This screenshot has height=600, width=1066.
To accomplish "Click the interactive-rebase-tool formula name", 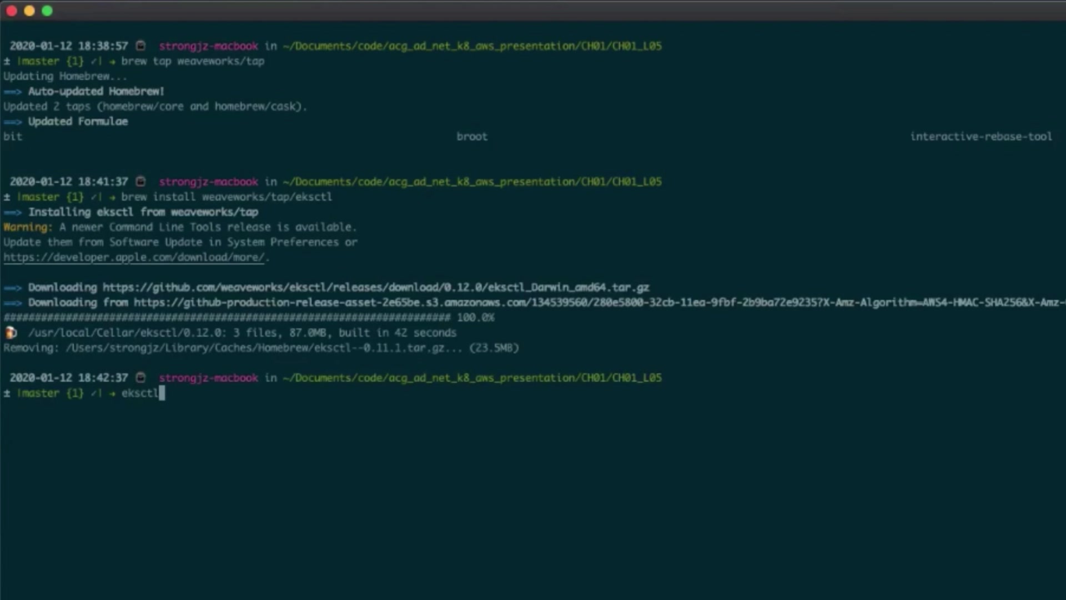I will 981,137.
